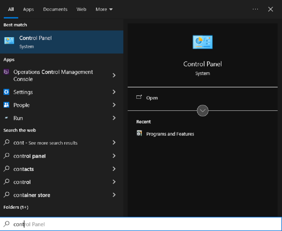Expand the Operations Control Management Console arrow

click(114, 75)
